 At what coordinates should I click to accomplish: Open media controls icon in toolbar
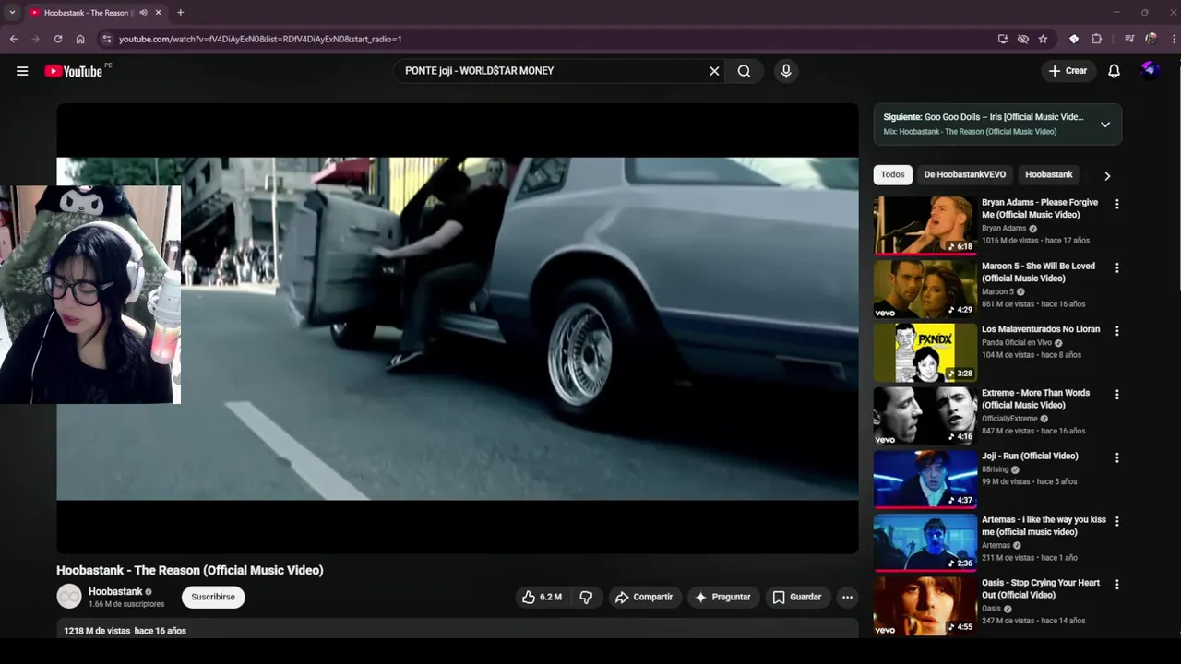[1129, 39]
